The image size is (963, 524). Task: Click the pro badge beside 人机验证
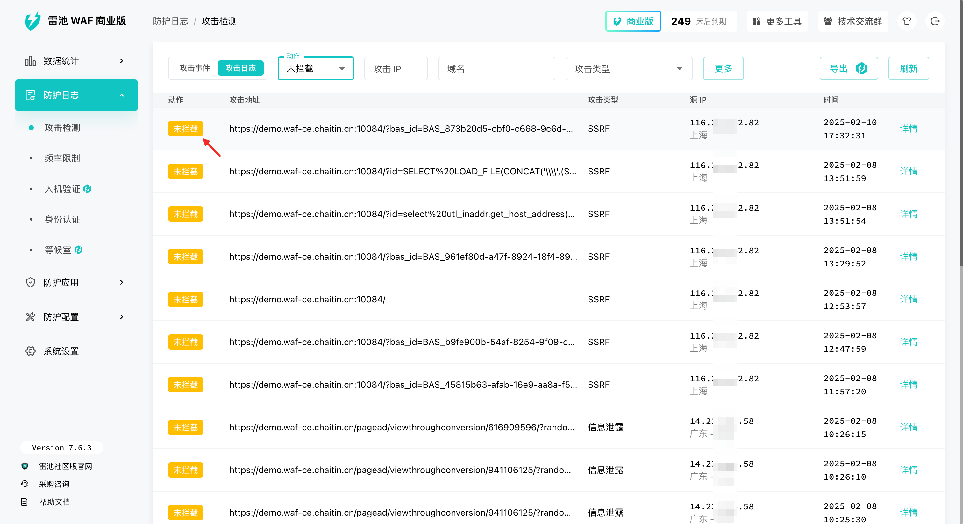[87, 189]
